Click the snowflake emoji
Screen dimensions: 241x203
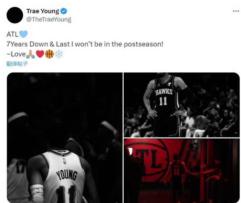pos(59,54)
